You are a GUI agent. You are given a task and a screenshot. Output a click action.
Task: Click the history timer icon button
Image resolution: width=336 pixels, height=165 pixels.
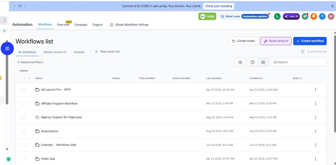[240, 62]
